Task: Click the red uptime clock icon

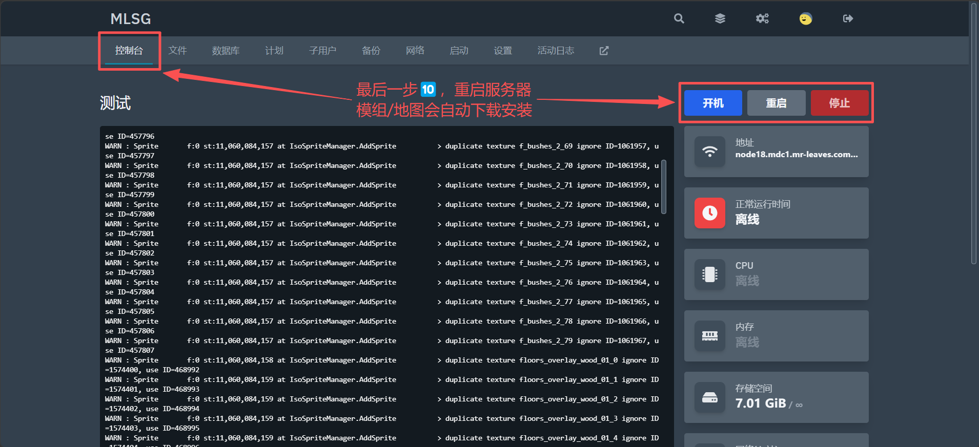Action: [710, 213]
